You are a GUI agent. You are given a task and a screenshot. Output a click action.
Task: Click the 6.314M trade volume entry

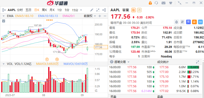click(146, 91)
